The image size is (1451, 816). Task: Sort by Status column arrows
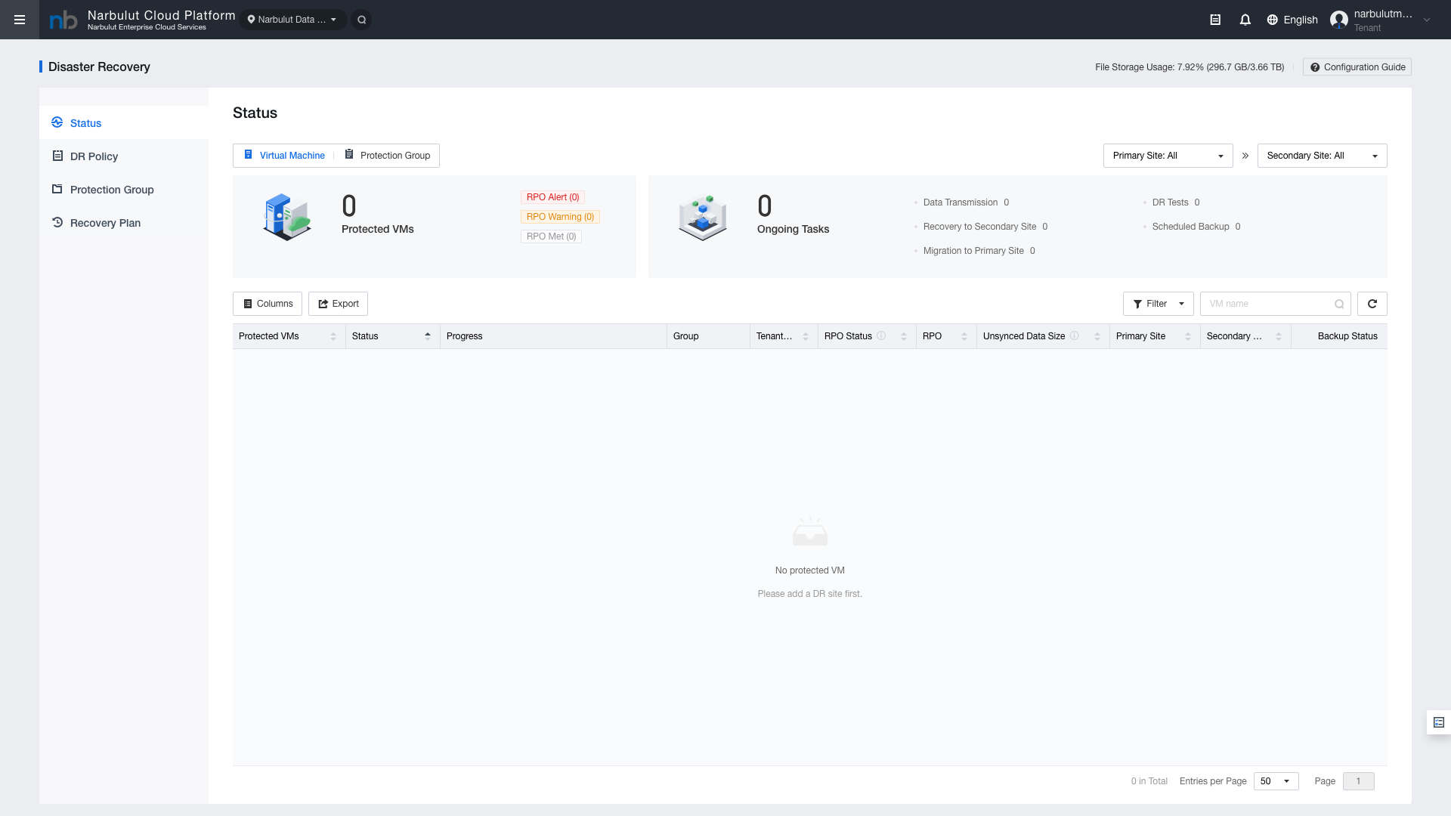pos(428,336)
